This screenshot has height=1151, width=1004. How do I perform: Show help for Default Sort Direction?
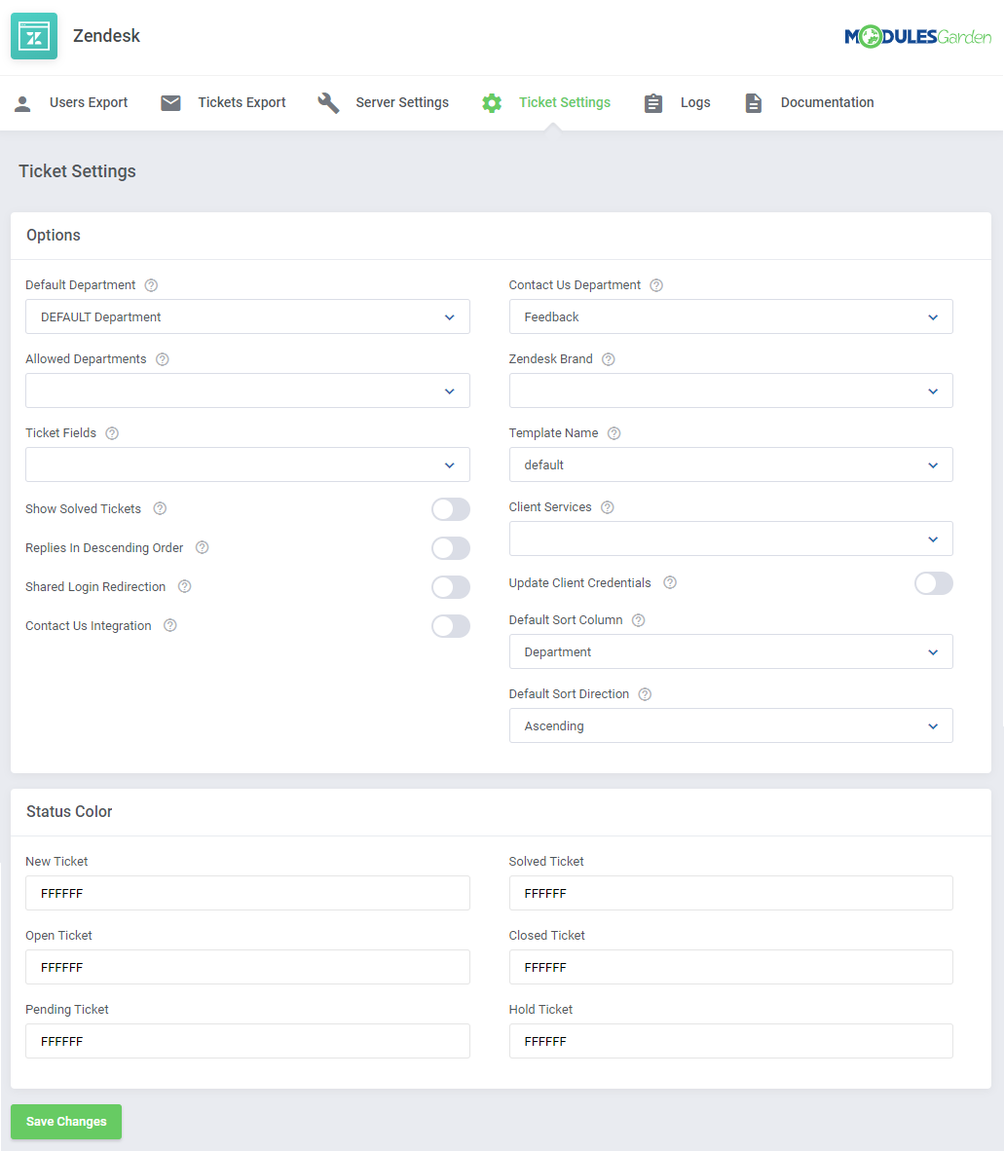(x=645, y=694)
